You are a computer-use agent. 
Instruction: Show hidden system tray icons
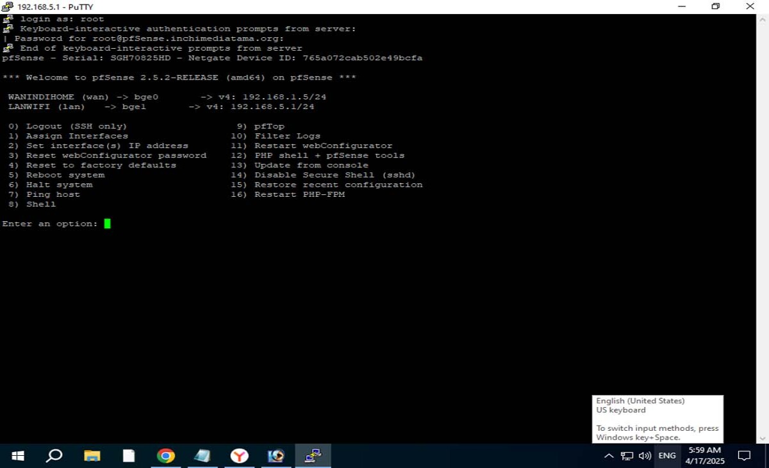[609, 456]
